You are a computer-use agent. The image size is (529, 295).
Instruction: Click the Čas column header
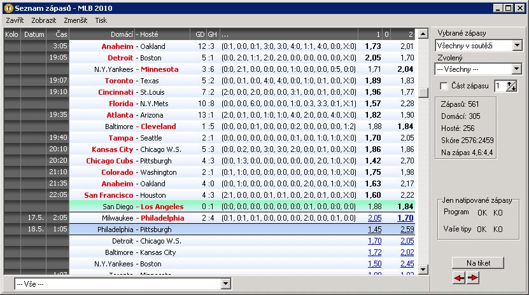(58, 34)
